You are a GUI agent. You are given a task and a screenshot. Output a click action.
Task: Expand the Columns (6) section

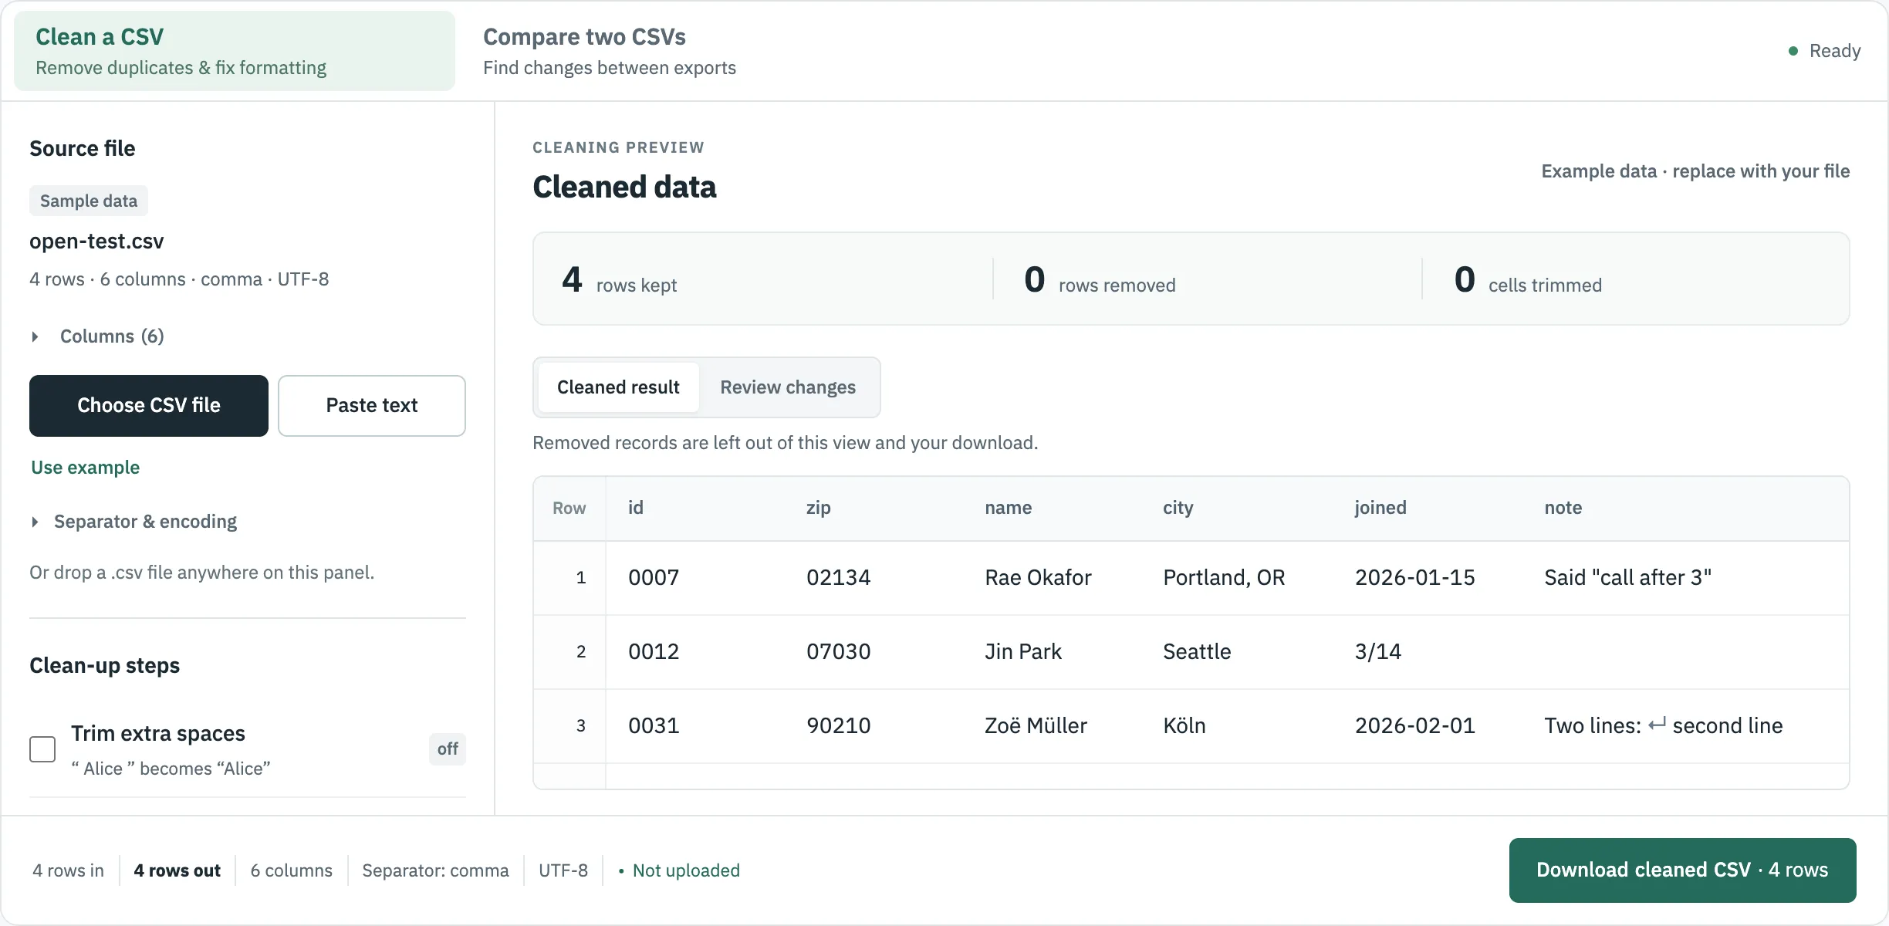click(x=97, y=336)
